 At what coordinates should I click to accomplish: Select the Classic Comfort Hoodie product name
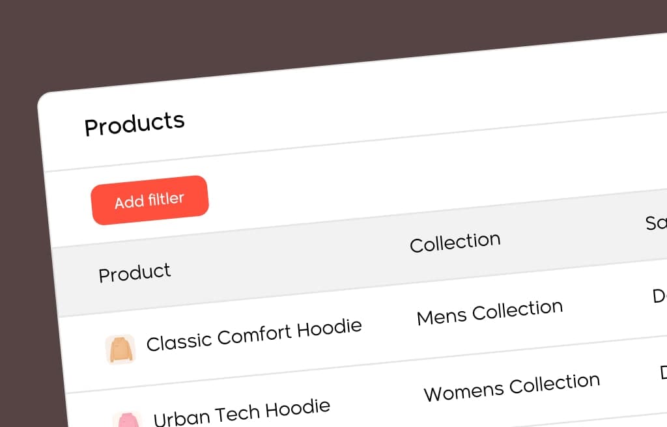254,335
